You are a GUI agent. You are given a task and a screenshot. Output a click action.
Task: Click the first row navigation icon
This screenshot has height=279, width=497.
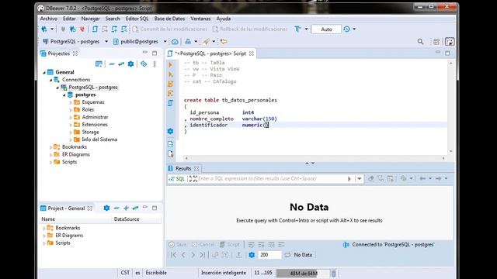coord(173,255)
